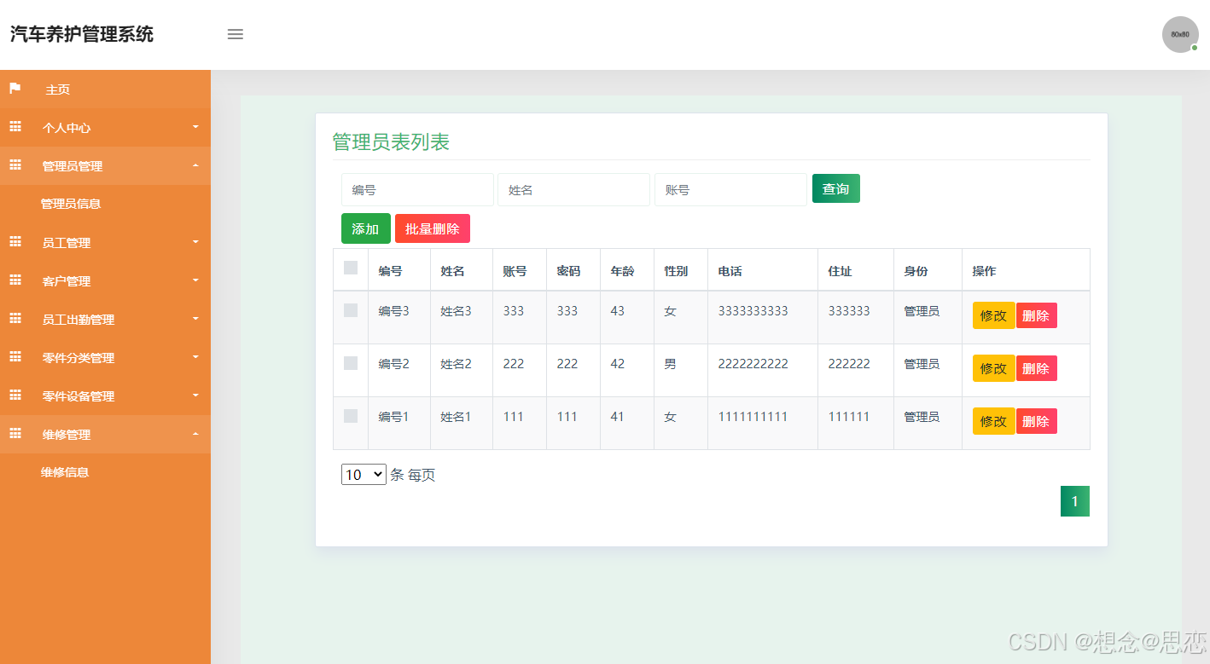1210x664 pixels.
Task: Check the row checkbox for 编号3
Action: coord(351,310)
